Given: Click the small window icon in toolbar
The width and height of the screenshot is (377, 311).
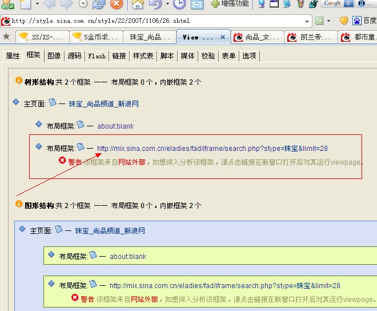Looking at the screenshot, I should [x=274, y=3].
